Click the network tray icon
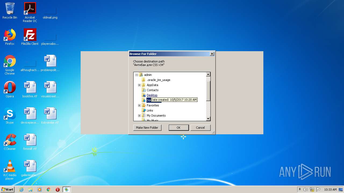Image resolution: width=344 pixels, height=193 pixels. [x=312, y=190]
